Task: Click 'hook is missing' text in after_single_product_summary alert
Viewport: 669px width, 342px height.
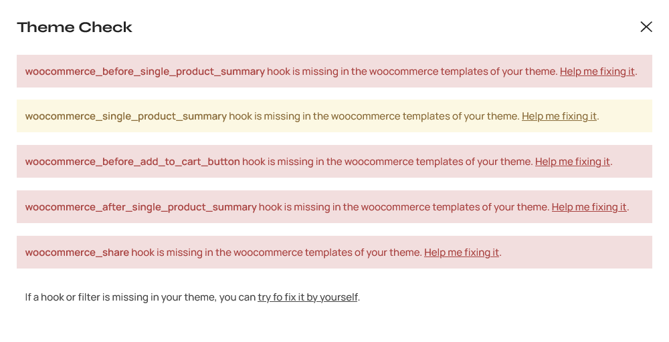Action: pyautogui.click(x=294, y=207)
